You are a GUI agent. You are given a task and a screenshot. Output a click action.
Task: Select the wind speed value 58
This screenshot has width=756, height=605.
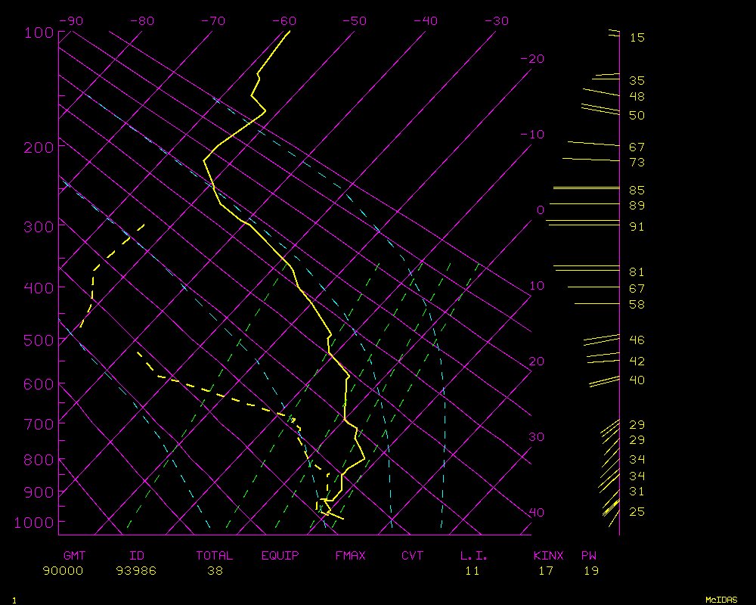tap(637, 305)
